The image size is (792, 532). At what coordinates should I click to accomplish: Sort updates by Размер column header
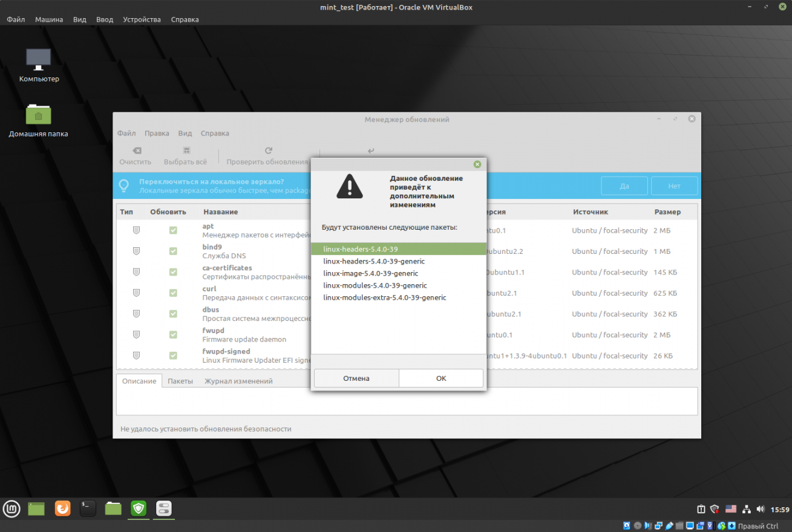click(667, 212)
